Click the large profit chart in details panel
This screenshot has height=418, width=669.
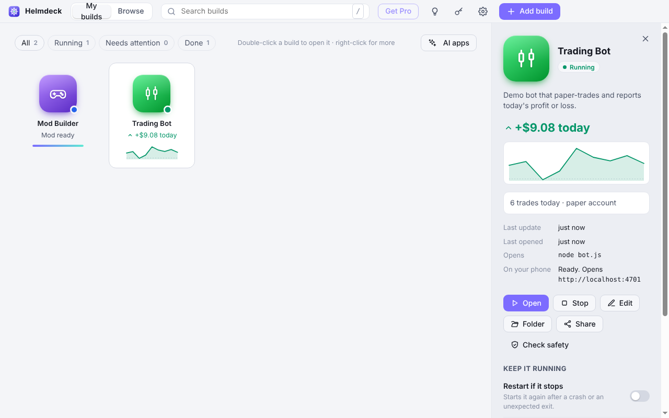[x=576, y=163]
